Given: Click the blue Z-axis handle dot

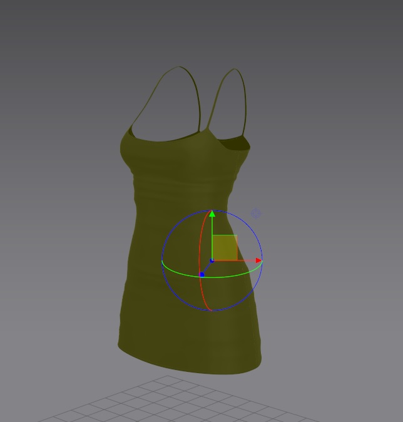Looking at the screenshot, I should pos(201,275).
